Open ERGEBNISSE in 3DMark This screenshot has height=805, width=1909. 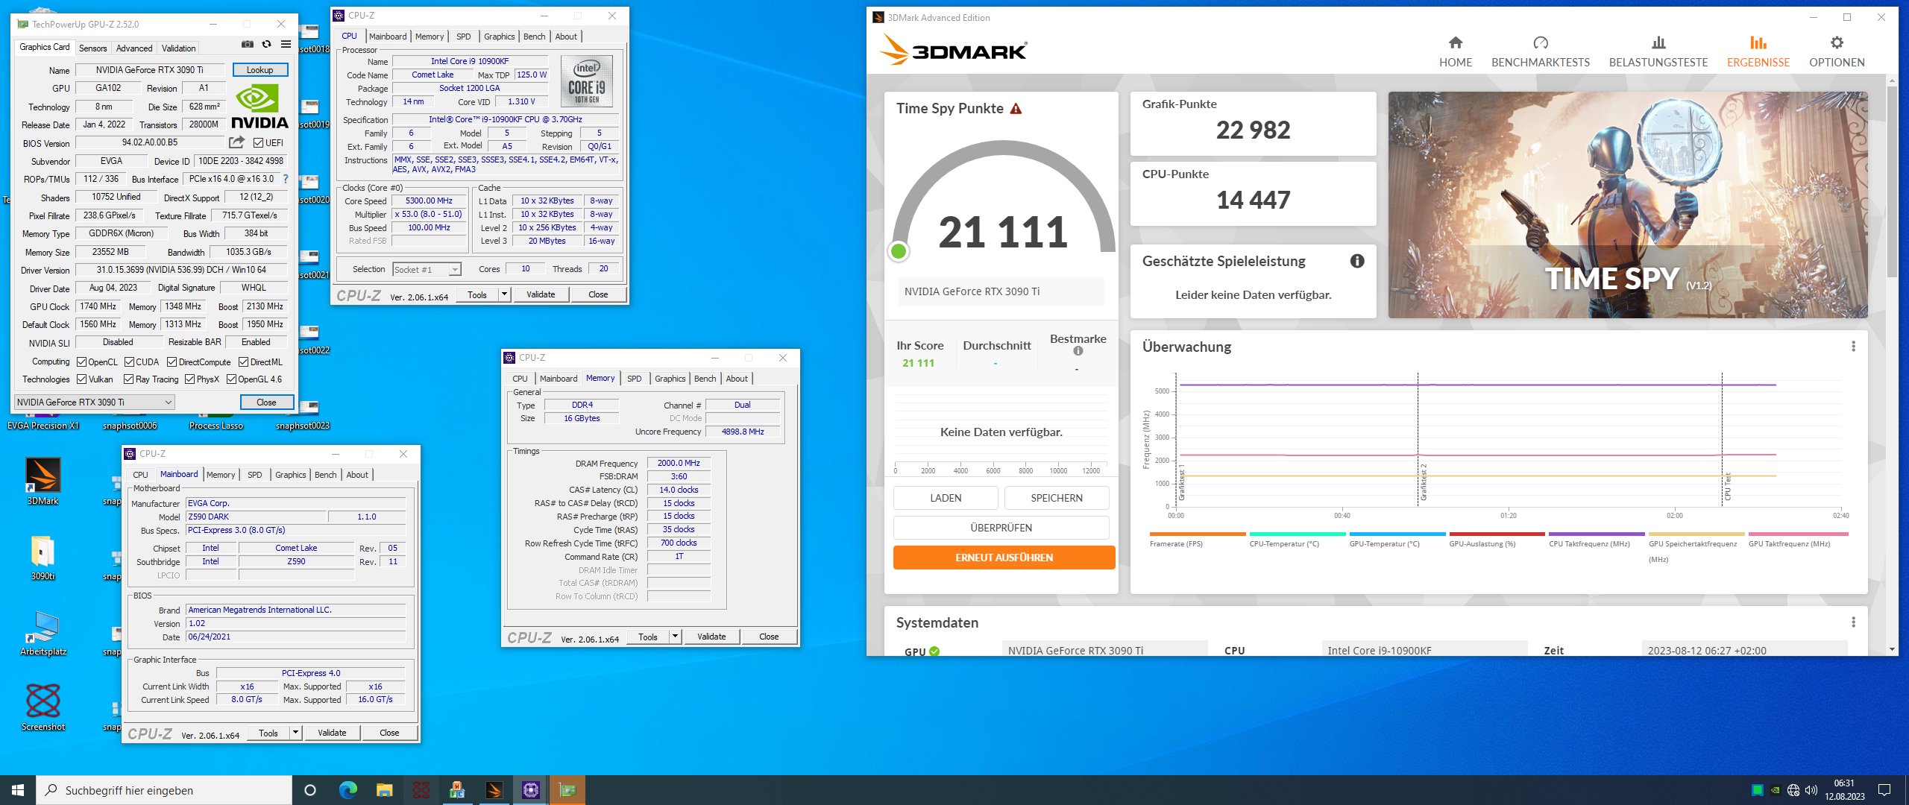1758,51
